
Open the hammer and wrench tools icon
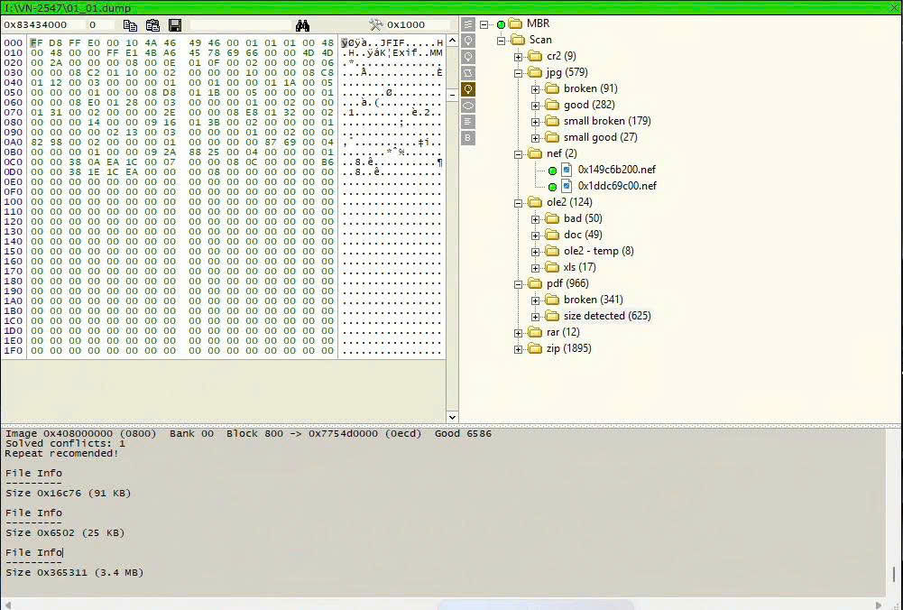375,24
